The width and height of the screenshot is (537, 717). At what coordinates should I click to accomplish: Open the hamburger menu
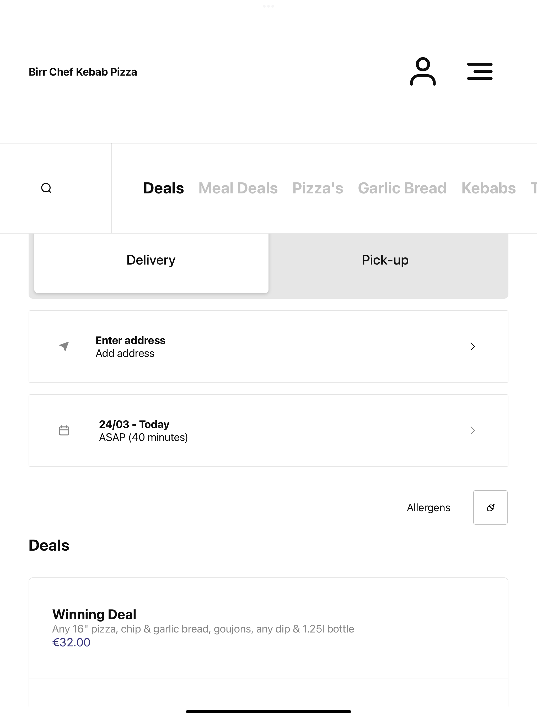480,72
